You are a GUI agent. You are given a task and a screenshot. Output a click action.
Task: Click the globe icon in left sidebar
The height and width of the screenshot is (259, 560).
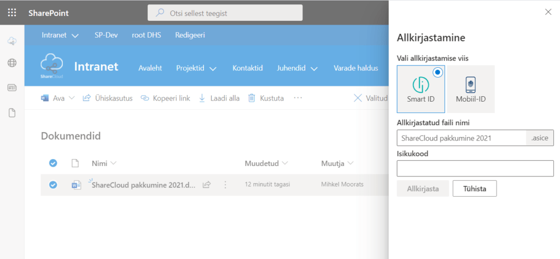(x=12, y=63)
